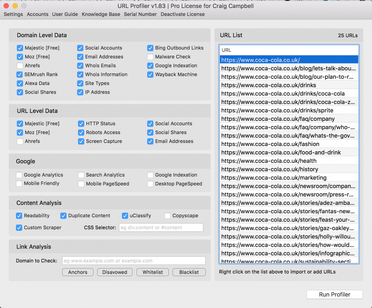Enable the Search Analytics checkbox
The width and height of the screenshot is (372, 308).
click(x=81, y=175)
